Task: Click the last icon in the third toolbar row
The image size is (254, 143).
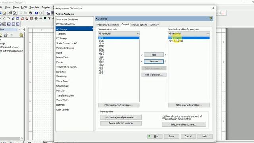Action: pyautogui.click(x=17, y=24)
